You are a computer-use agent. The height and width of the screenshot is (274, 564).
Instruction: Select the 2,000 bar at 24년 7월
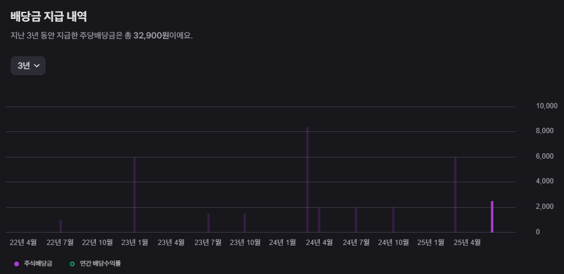coord(356,220)
